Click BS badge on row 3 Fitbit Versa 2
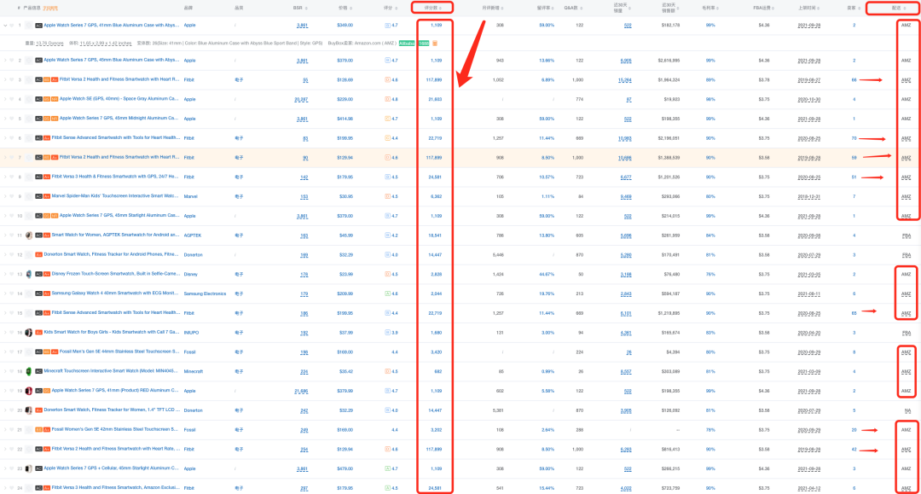 coord(46,79)
